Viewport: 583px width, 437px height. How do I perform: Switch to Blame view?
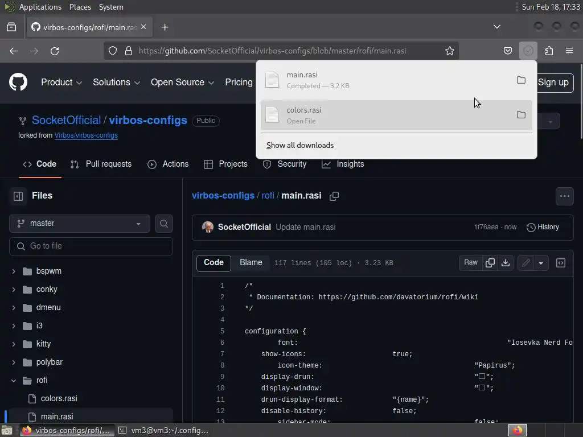pyautogui.click(x=251, y=262)
